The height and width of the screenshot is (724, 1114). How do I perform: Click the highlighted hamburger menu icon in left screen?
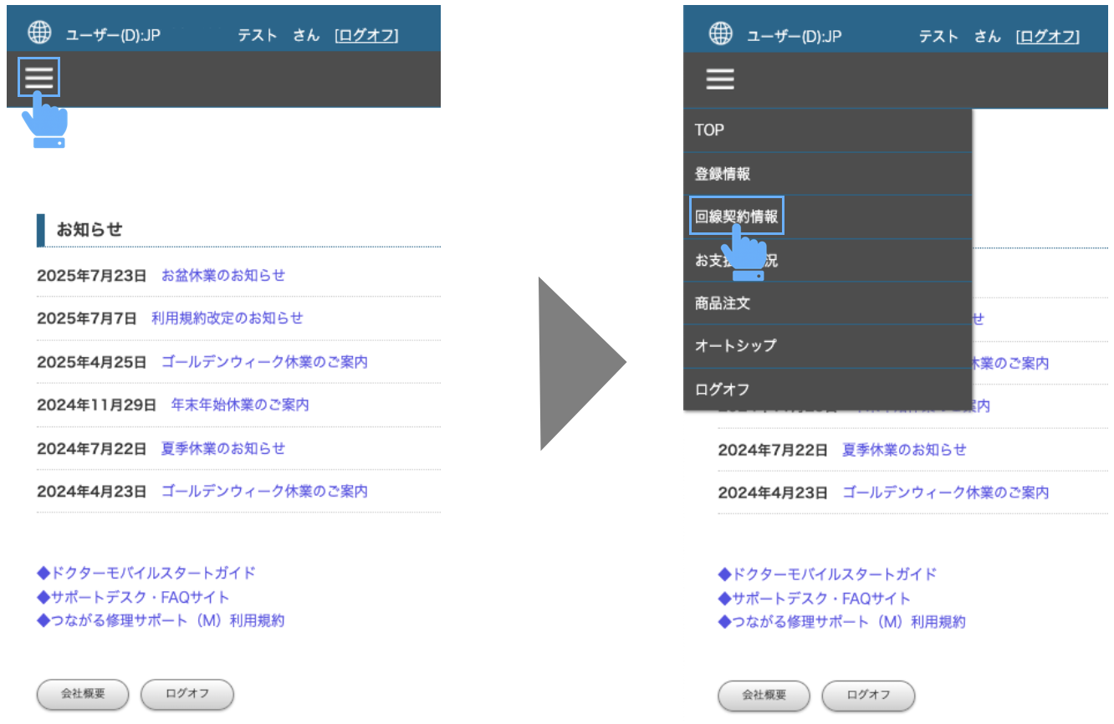click(38, 78)
